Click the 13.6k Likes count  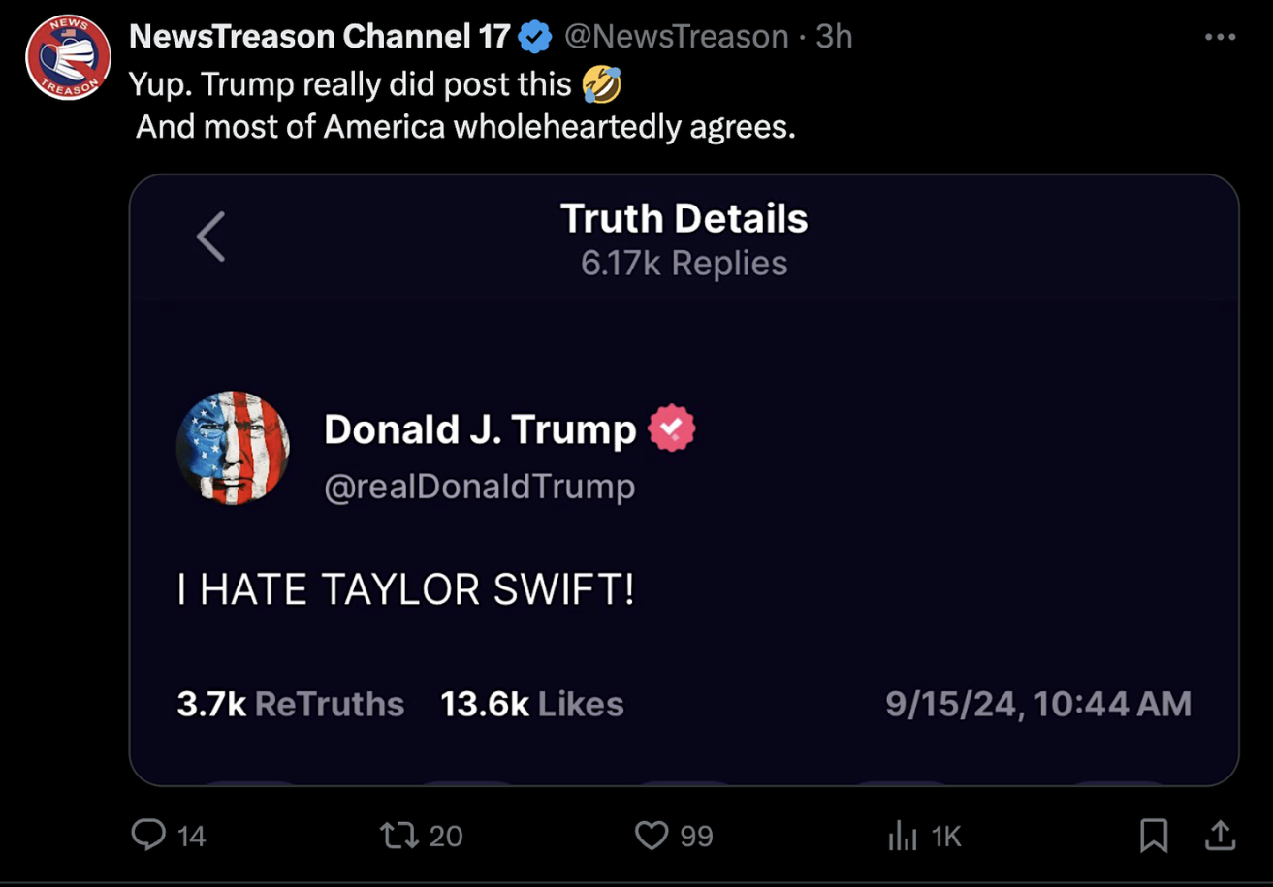[x=532, y=704]
